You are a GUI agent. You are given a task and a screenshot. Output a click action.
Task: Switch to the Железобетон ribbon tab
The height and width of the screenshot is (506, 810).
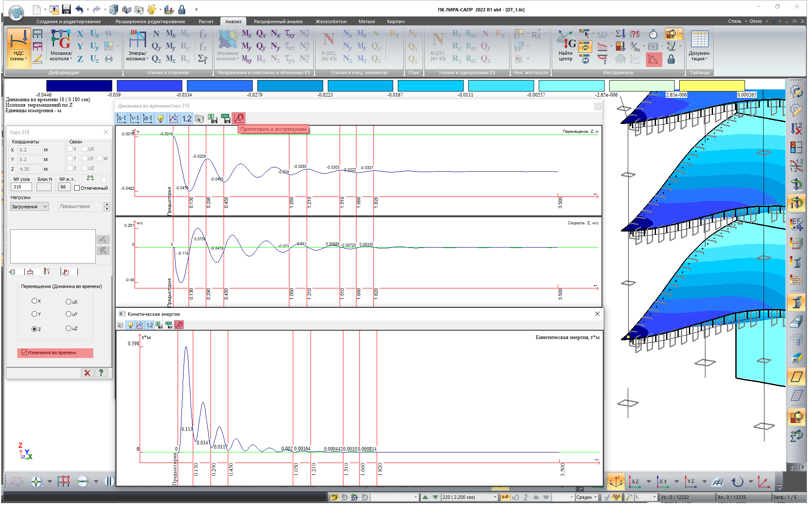[331, 22]
